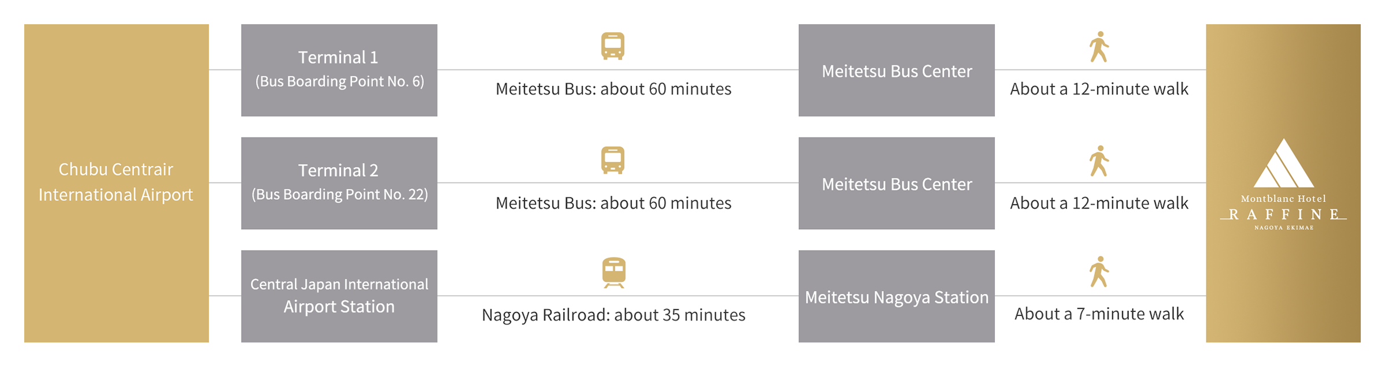Click the top Meitetsu Bus Center box

897,70
